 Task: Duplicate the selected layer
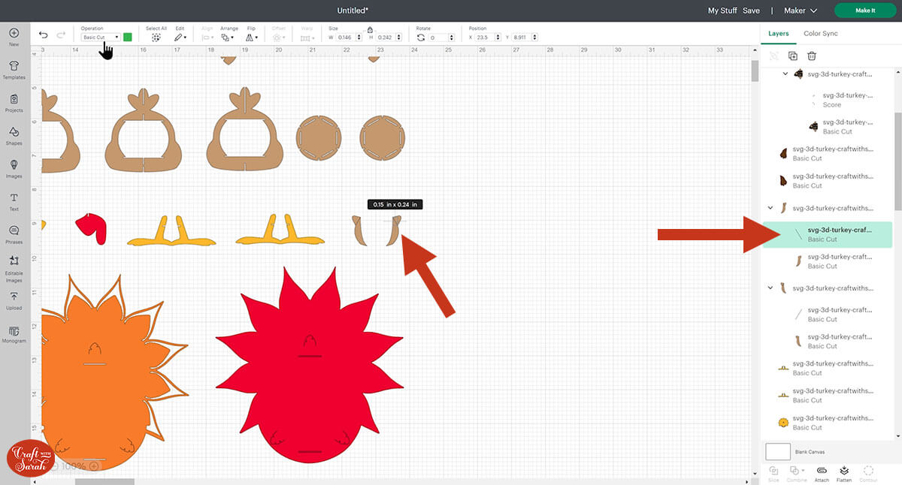[x=792, y=56]
